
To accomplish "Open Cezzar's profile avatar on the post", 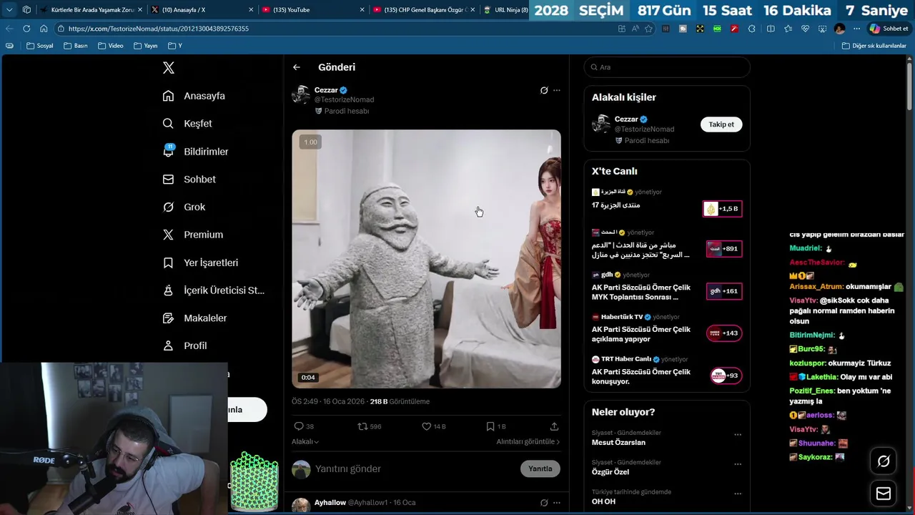I will tap(301, 94).
